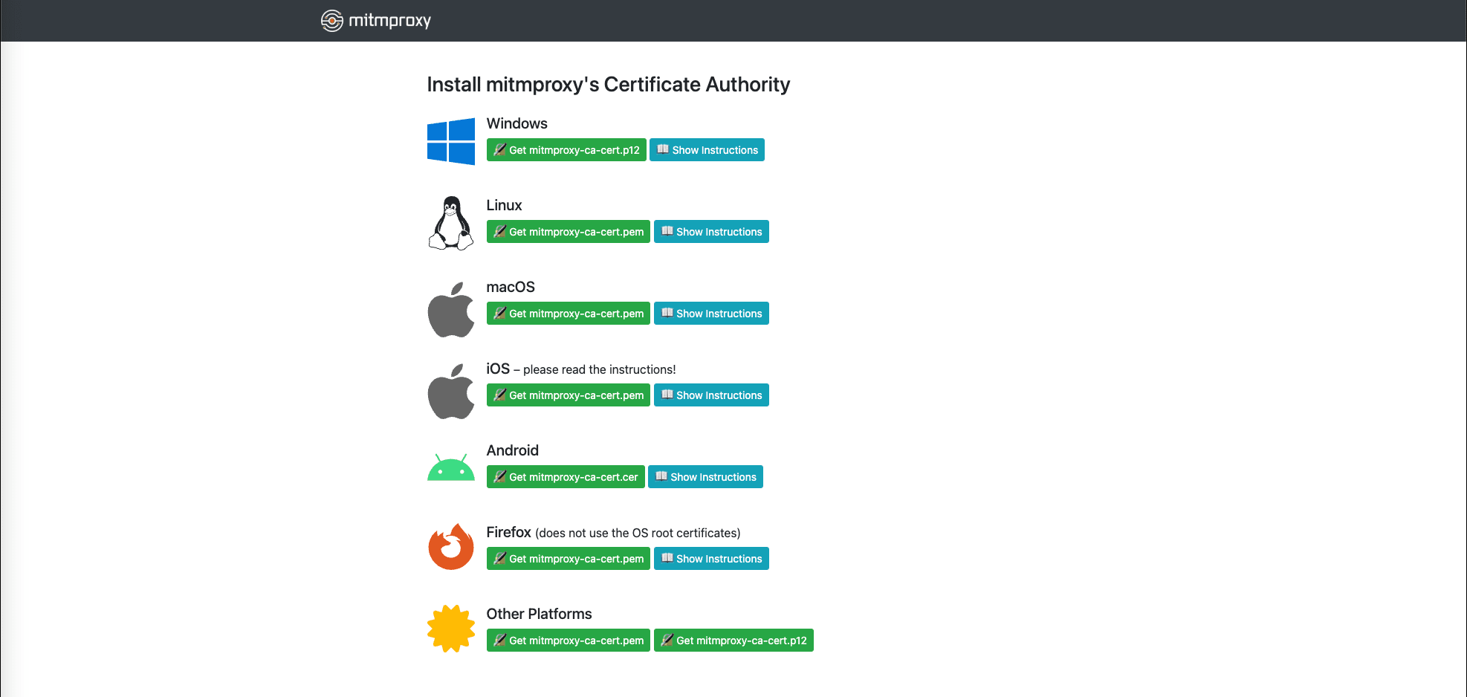The height and width of the screenshot is (697, 1467).
Task: Click the mitmproxy brand name text
Action: pyautogui.click(x=389, y=21)
